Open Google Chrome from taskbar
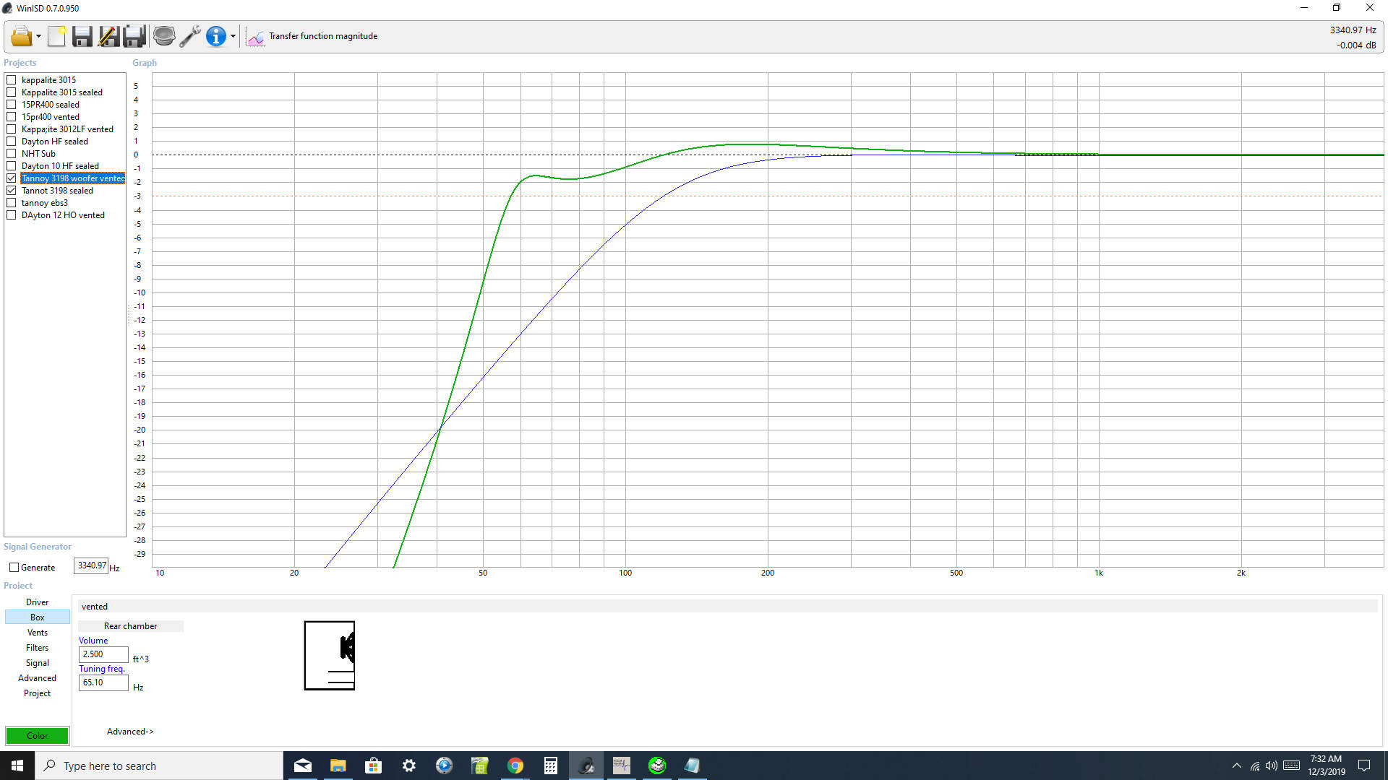The height and width of the screenshot is (780, 1388). coord(515,766)
